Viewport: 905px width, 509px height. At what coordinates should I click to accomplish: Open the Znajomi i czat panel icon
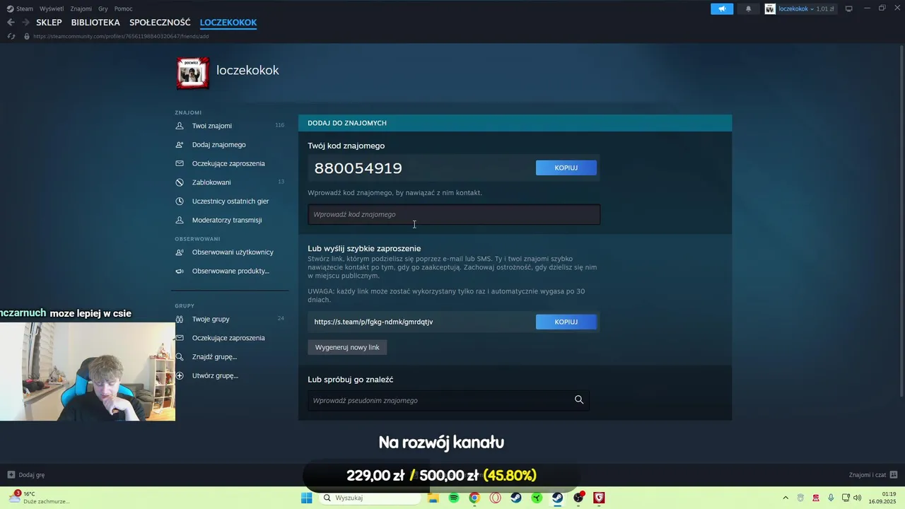894,475
